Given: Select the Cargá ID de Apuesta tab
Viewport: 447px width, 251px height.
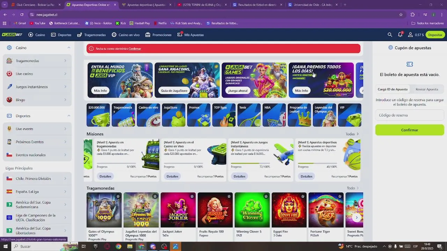Looking at the screenshot, I should pyautogui.click(x=393, y=89).
